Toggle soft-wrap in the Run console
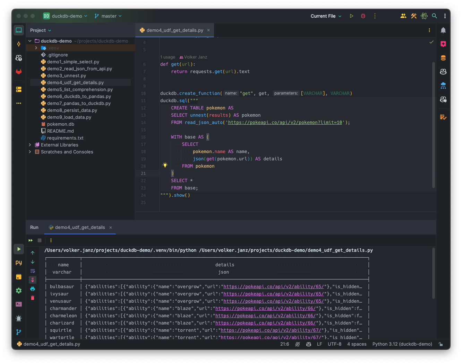The height and width of the screenshot is (364, 462). pyautogui.click(x=33, y=271)
